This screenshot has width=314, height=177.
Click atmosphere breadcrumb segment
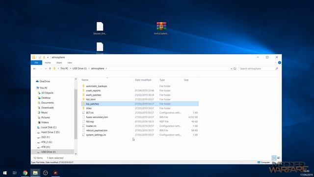(98, 68)
